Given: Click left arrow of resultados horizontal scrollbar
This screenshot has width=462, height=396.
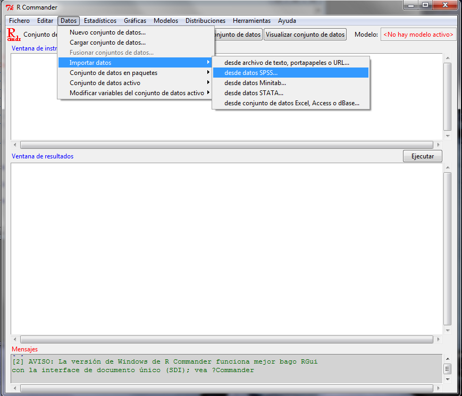Looking at the screenshot, I should 15,340.
